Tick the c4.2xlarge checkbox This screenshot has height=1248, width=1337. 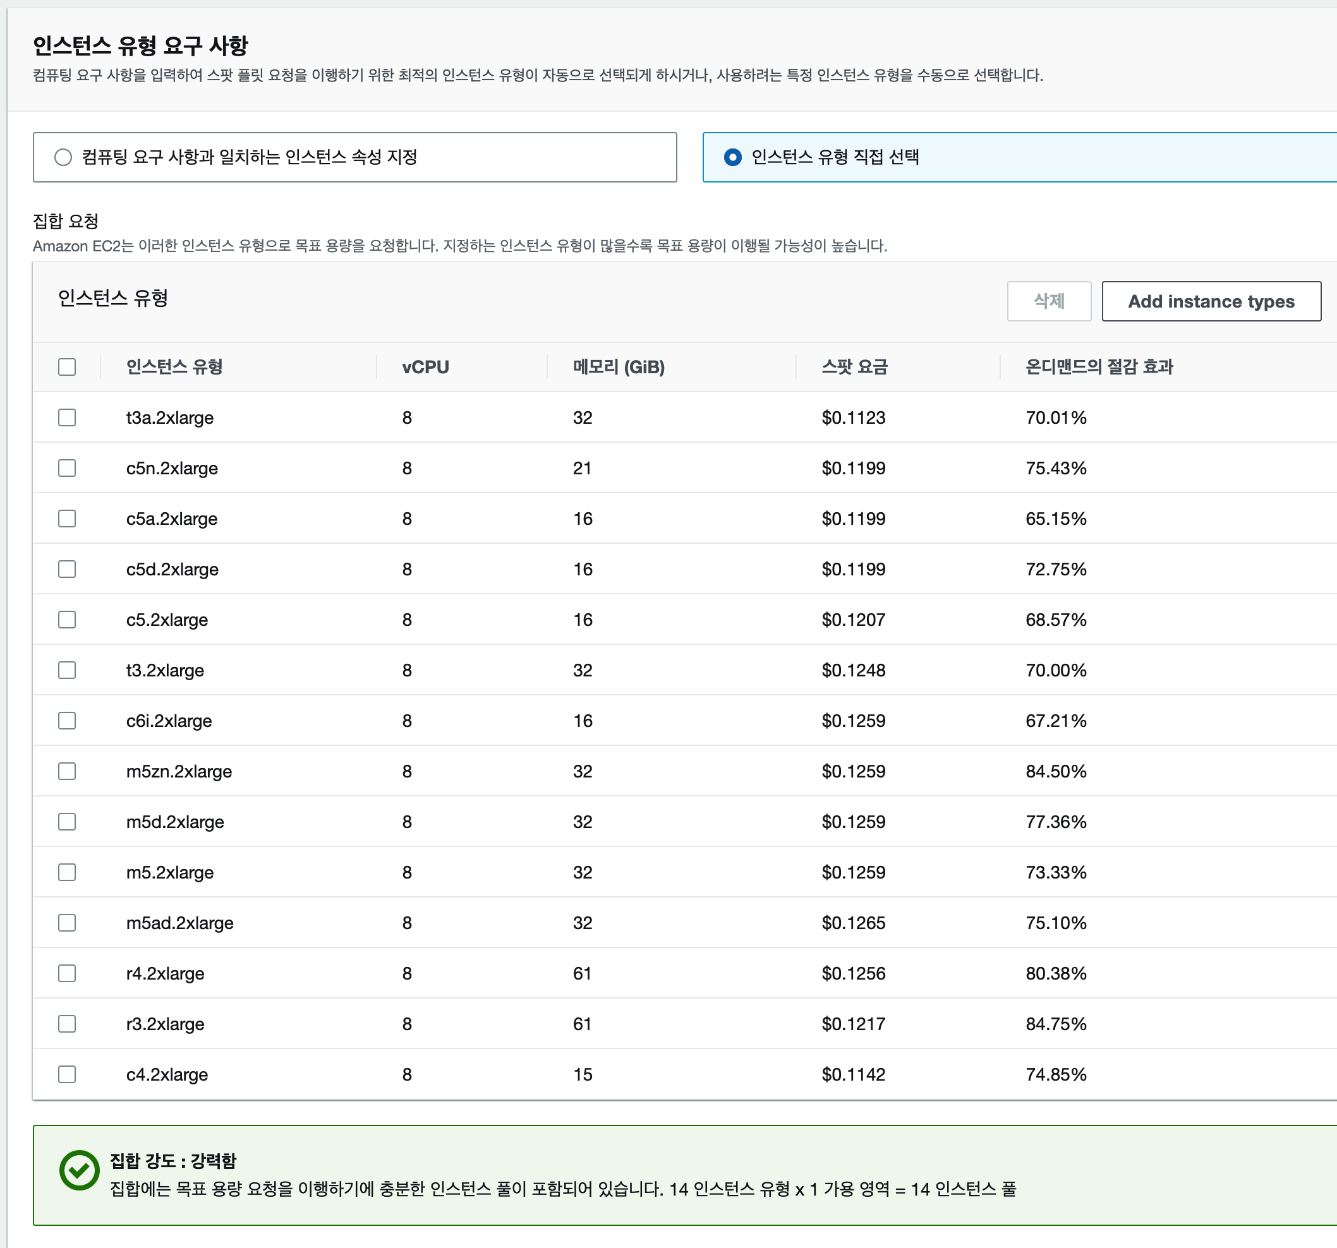[66, 1074]
